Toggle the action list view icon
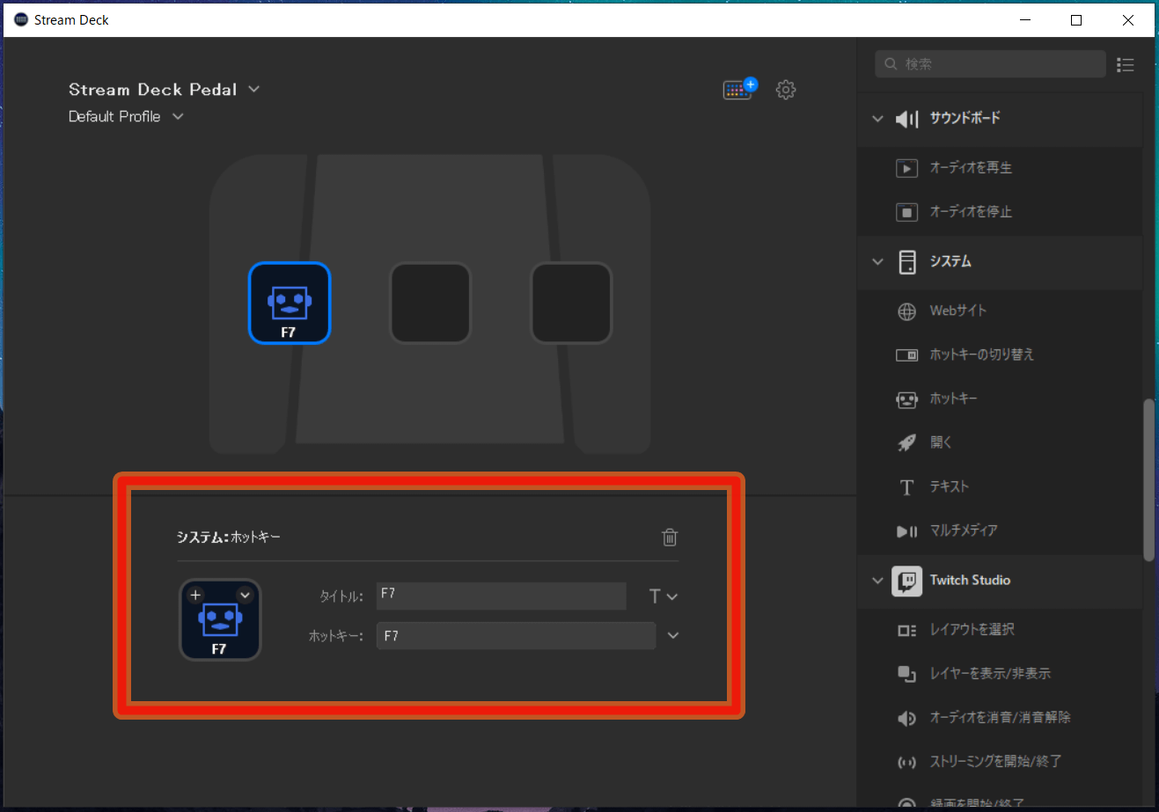Image resolution: width=1159 pixels, height=812 pixels. coord(1125,64)
